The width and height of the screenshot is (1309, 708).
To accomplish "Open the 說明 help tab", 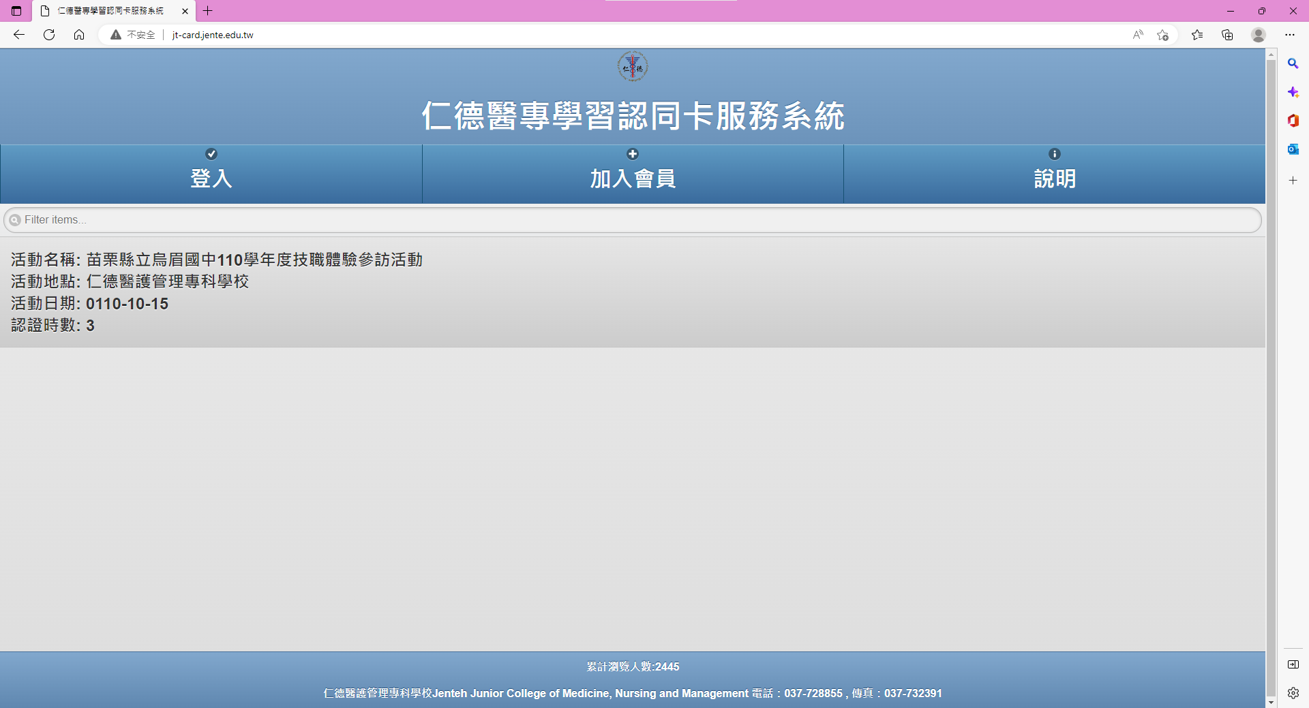I will click(1055, 174).
